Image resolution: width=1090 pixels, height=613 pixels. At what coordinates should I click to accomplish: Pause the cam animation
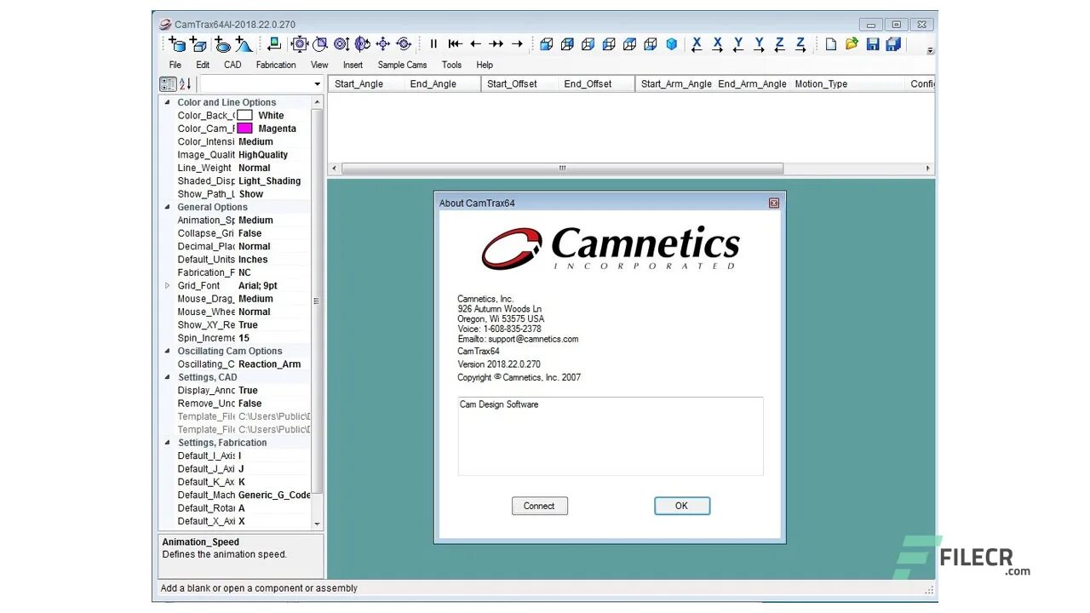click(433, 44)
